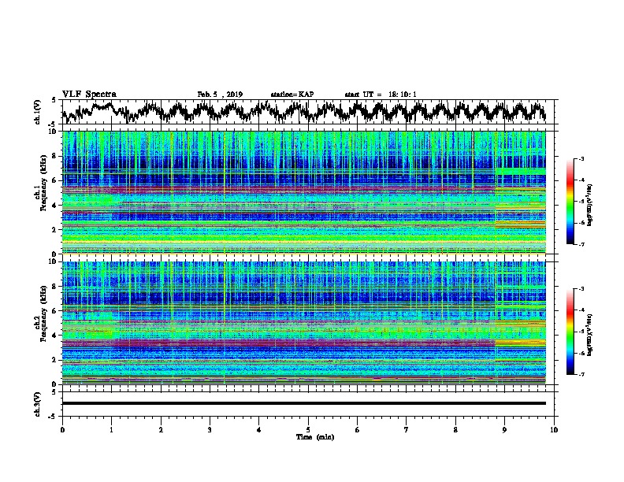Click the ch.3 flat black trace

pos(303,403)
